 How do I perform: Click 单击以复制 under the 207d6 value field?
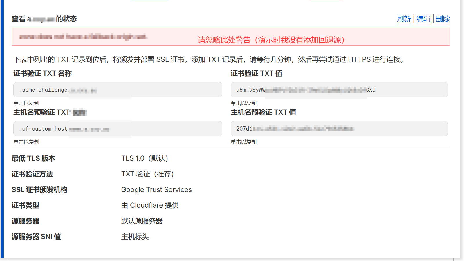pyautogui.click(x=243, y=142)
